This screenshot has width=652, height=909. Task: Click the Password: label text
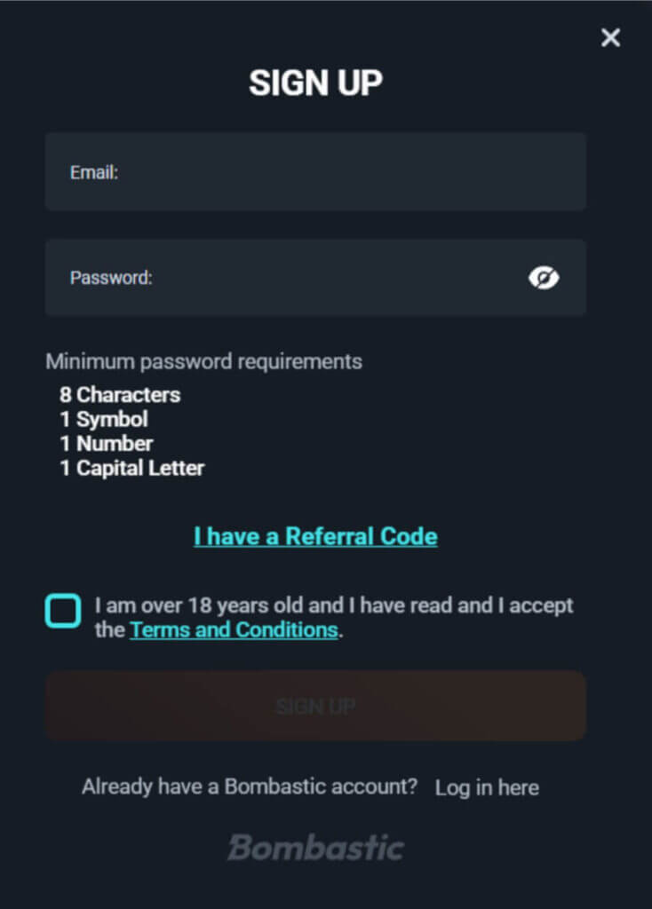[111, 278]
